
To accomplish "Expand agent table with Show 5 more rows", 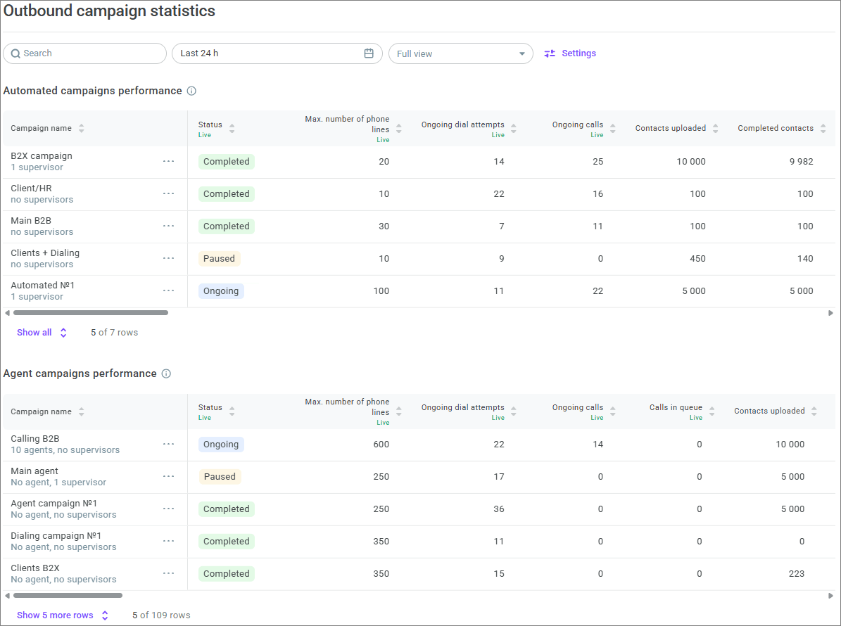I will pyautogui.click(x=63, y=615).
